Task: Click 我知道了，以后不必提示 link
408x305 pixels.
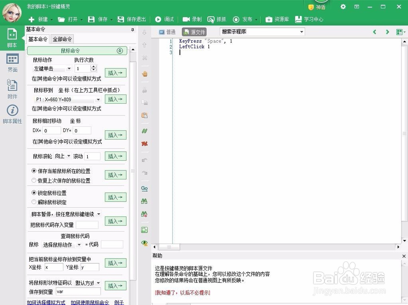Action: [182, 293]
